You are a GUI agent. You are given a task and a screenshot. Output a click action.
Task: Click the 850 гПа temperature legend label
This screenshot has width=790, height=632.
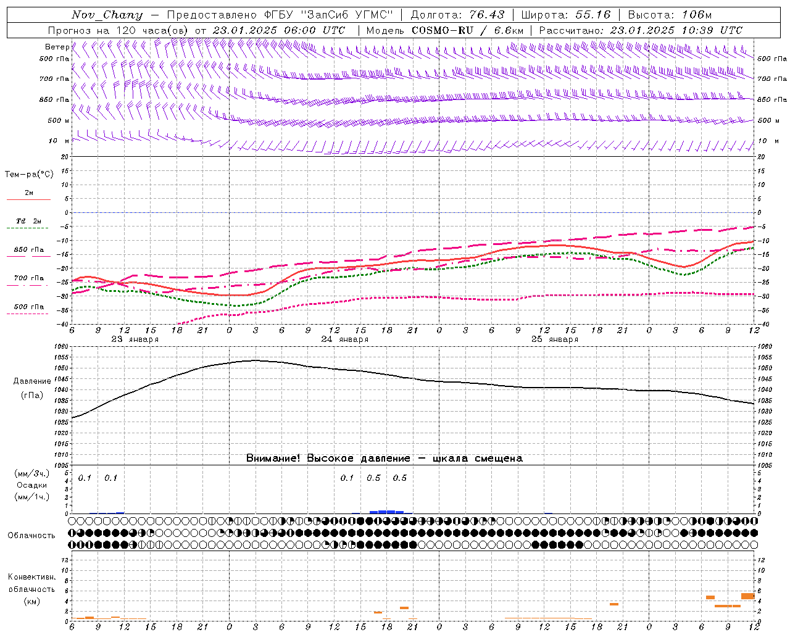(28, 250)
